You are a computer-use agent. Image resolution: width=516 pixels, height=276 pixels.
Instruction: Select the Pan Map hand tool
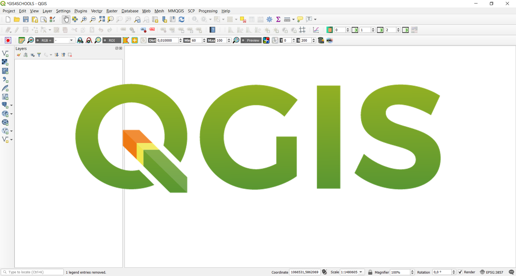[x=66, y=20]
